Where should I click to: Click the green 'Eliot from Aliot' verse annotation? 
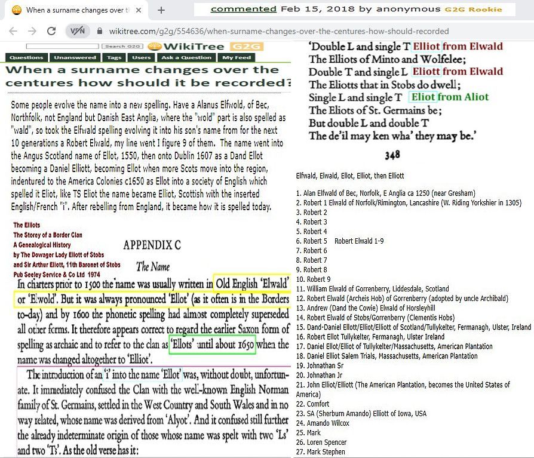tap(450, 97)
